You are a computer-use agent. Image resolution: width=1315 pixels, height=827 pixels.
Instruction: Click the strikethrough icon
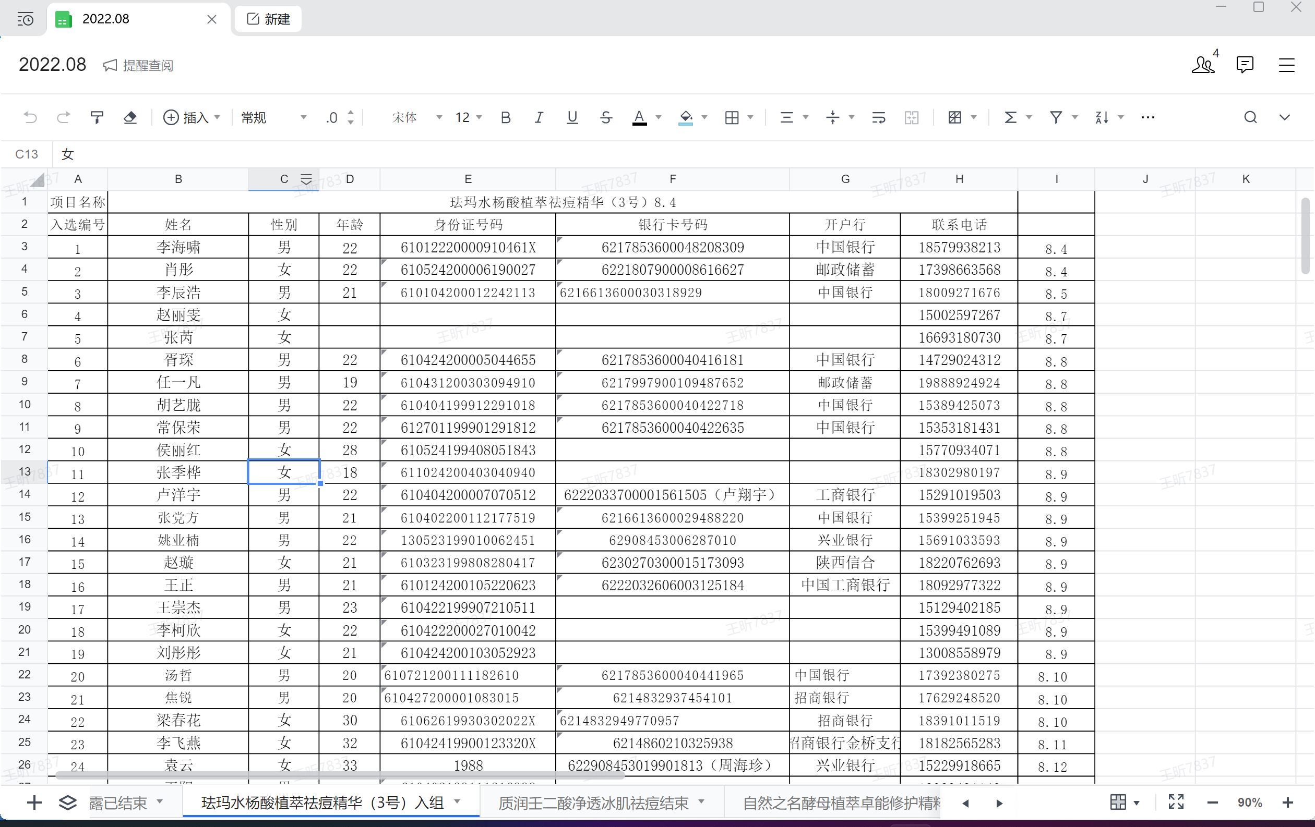pos(606,117)
